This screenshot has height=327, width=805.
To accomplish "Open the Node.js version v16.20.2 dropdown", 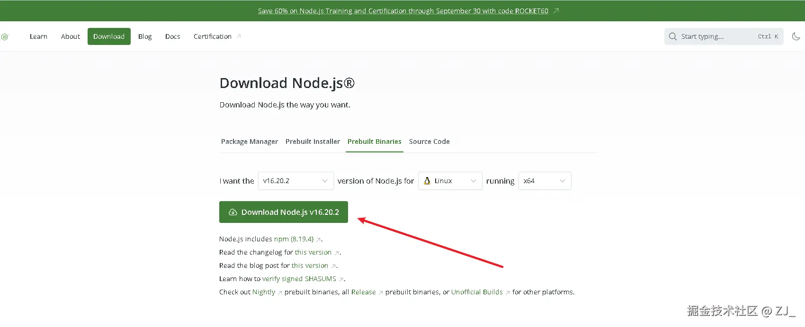I will tap(296, 181).
